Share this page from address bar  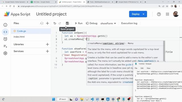(x=163, y=6)
